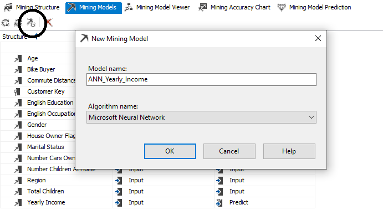Click second model's Input icon in Region row
The width and height of the screenshot is (383, 210).
pyautogui.click(x=219, y=181)
